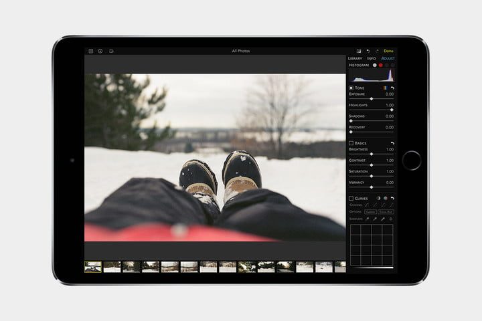Tap the RGB color circle icon in Curves
Viewport: 482px width, 321px height.
(x=386, y=199)
